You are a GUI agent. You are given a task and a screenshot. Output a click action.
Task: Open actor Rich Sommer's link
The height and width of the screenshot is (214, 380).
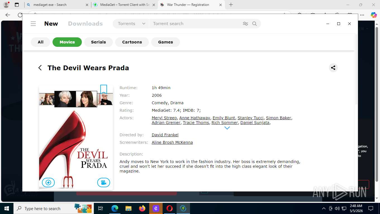tap(225, 123)
